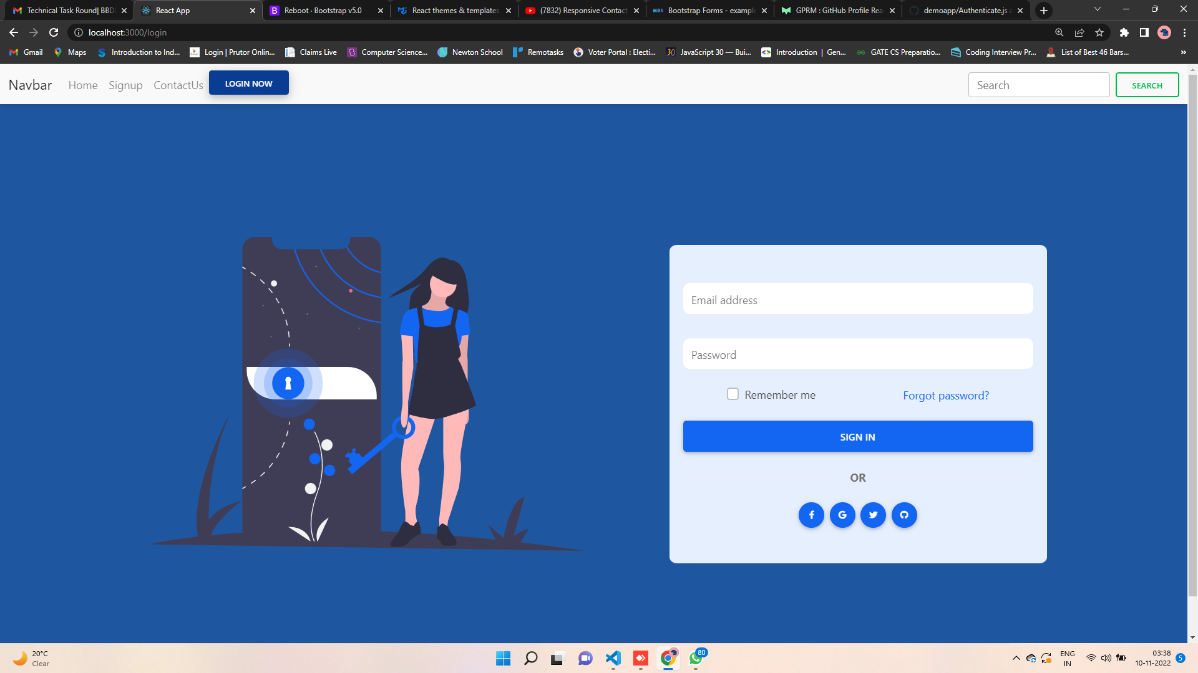The height and width of the screenshot is (673, 1198).
Task: Switch to the Reboot Bootstrap v5.0 tab
Action: (323, 11)
